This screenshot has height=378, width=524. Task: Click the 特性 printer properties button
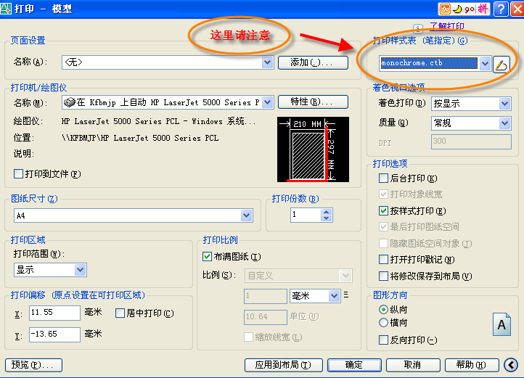pyautogui.click(x=313, y=102)
